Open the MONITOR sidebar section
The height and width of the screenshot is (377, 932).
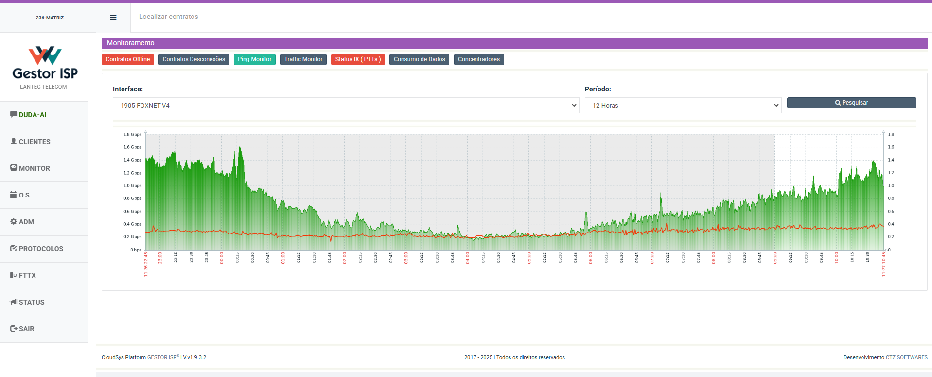(34, 168)
